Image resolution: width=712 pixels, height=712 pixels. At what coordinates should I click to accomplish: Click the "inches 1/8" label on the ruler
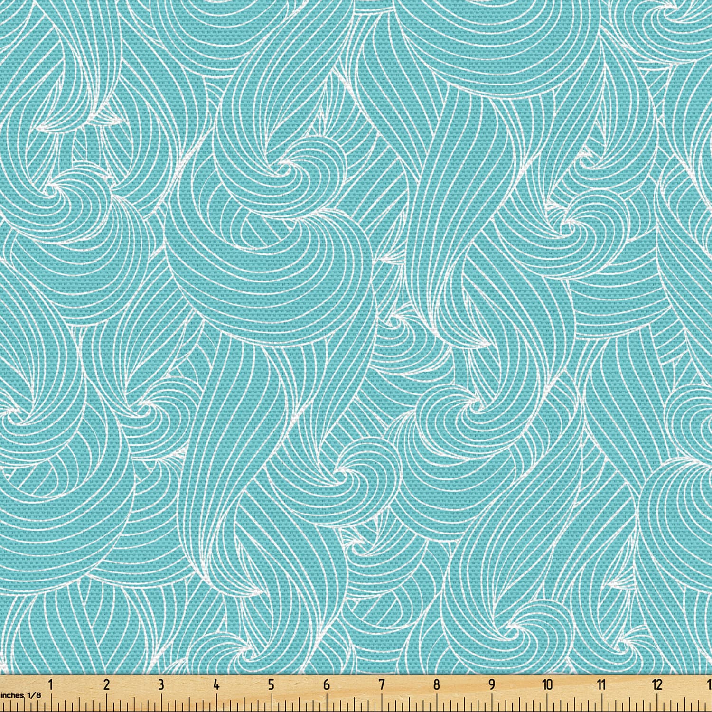[20, 695]
